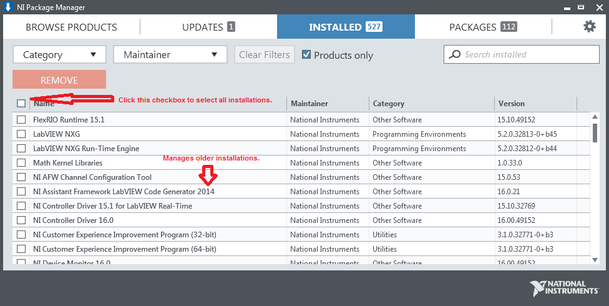
Task: Select NI Controller Driver 16.0 checkbox
Action: point(21,220)
